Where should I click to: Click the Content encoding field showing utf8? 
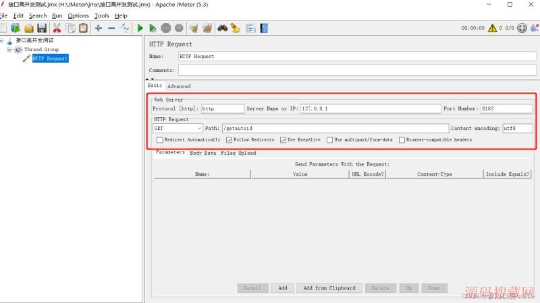click(x=517, y=128)
